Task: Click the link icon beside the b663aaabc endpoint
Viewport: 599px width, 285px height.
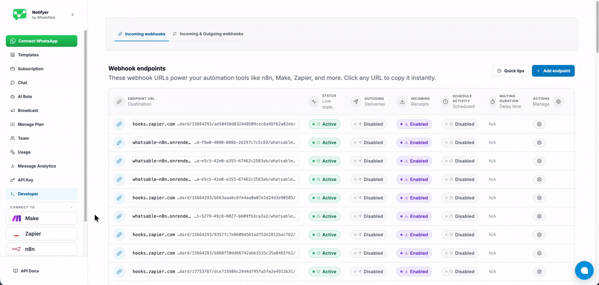Action: [x=119, y=198]
